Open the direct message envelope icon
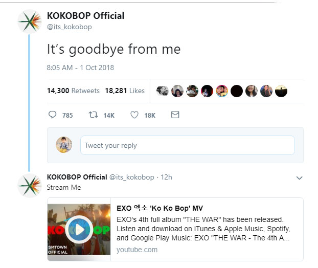The width and height of the screenshot is (318, 268). point(175,115)
